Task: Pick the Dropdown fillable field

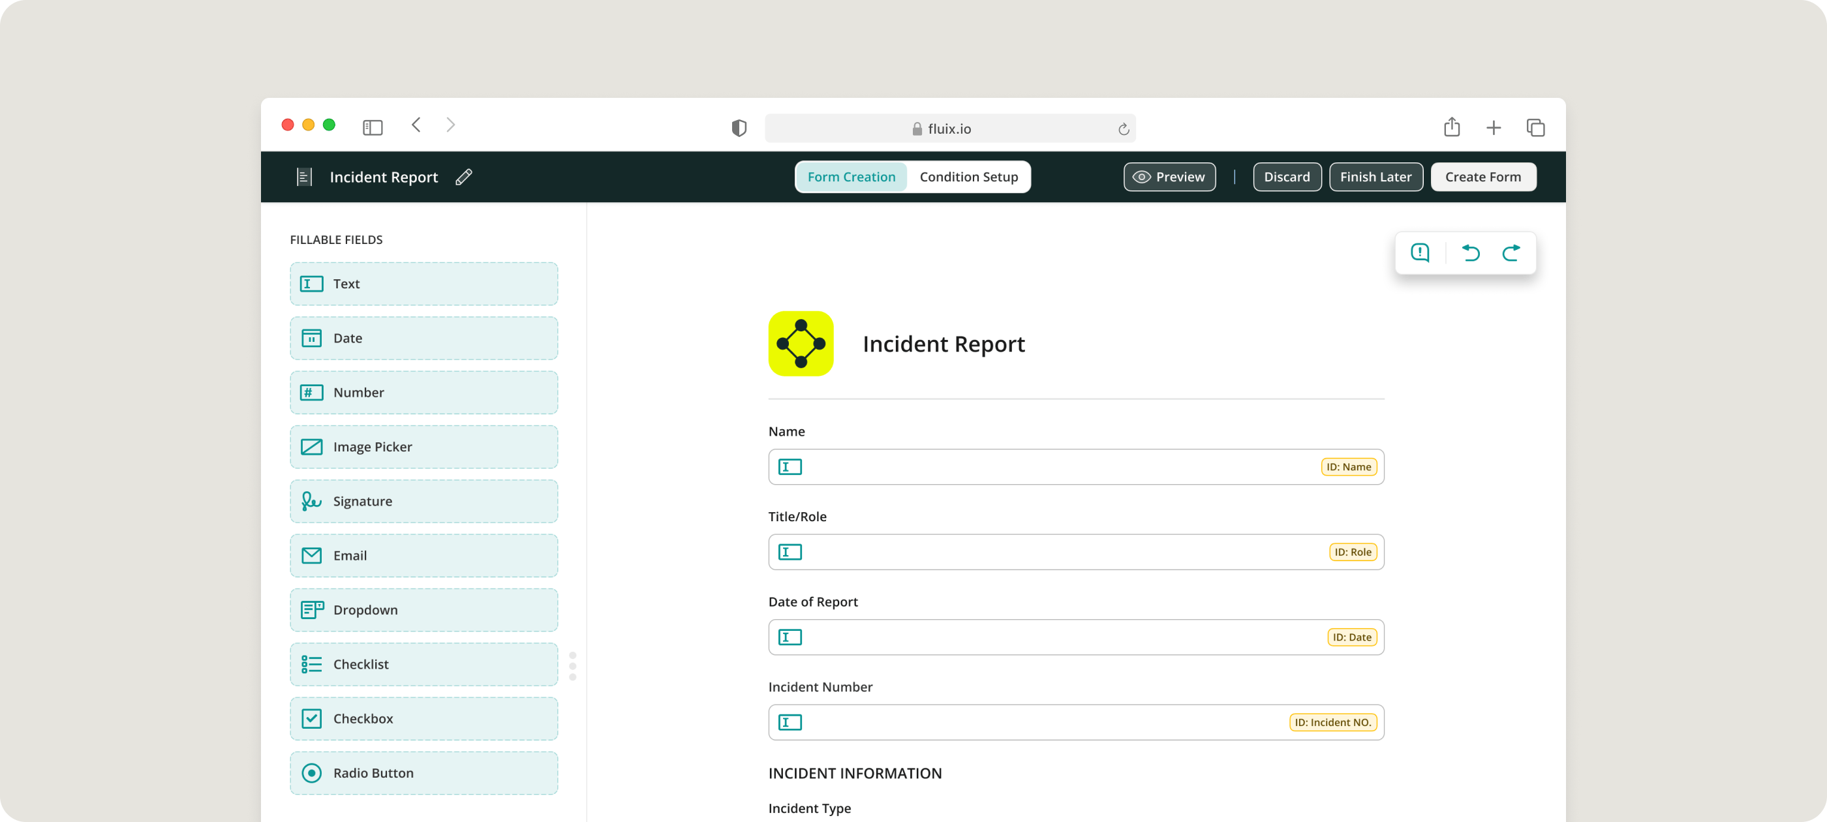Action: [x=423, y=610]
